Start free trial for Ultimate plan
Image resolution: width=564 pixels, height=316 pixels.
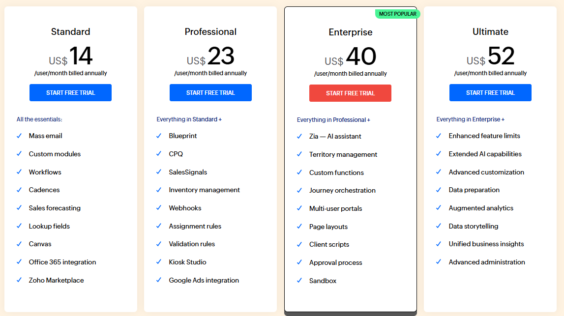click(x=490, y=93)
